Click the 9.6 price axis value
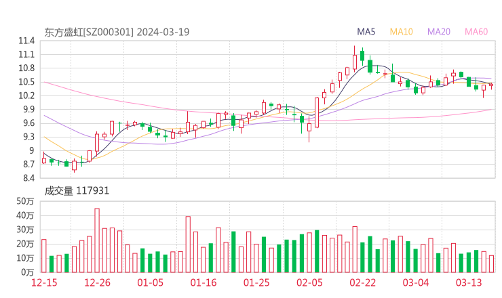The width and height of the screenshot is (502, 298). [28, 123]
